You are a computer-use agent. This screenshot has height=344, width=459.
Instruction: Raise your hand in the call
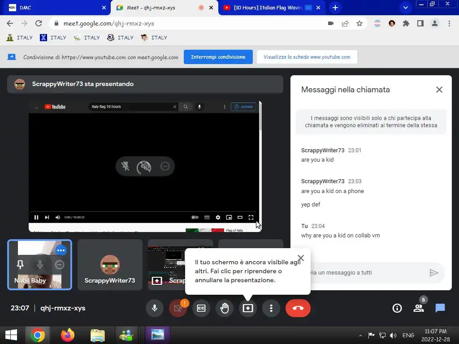coord(225,308)
